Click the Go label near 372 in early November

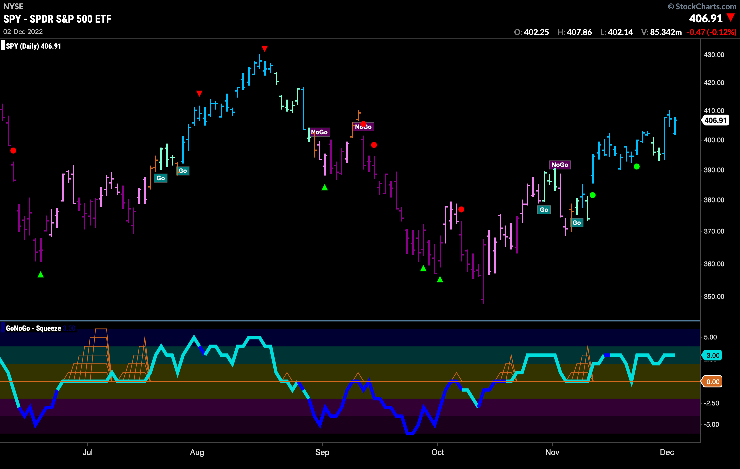coord(577,223)
